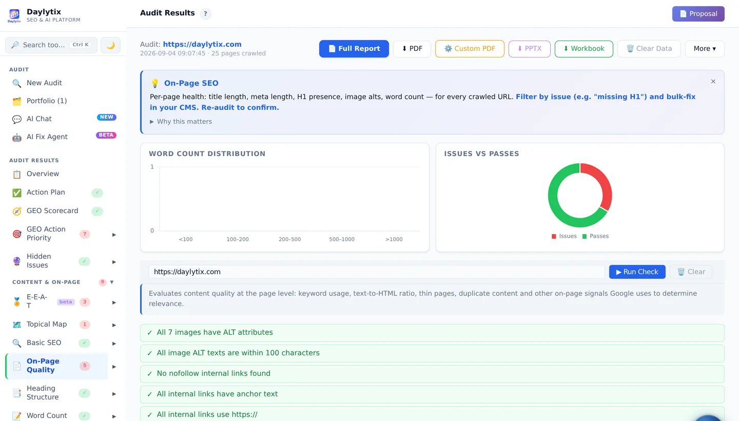Download the PPTX export
Image resolution: width=739 pixels, height=421 pixels.
click(530, 49)
